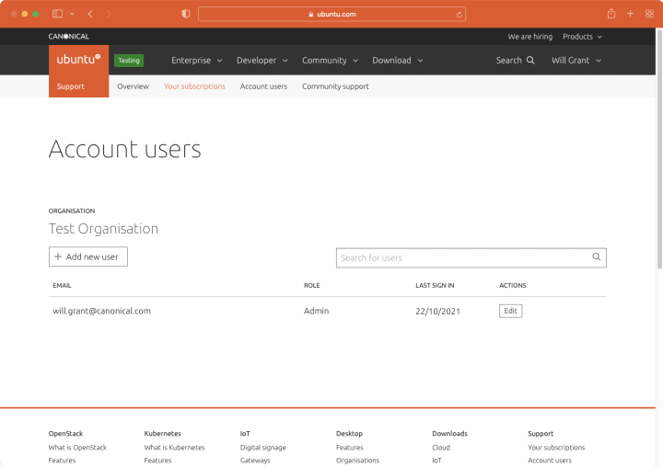Reload the page using the refresh icon
The height and width of the screenshot is (467, 663).
459,15
